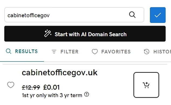171x105 pixels.
Task: Click the question mark help icon
Action: pyautogui.click(x=87, y=94)
